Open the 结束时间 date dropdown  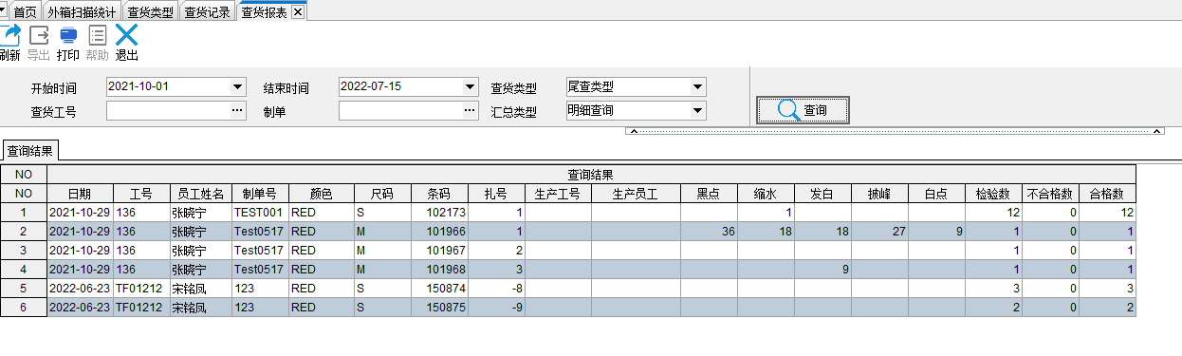pyautogui.click(x=470, y=87)
